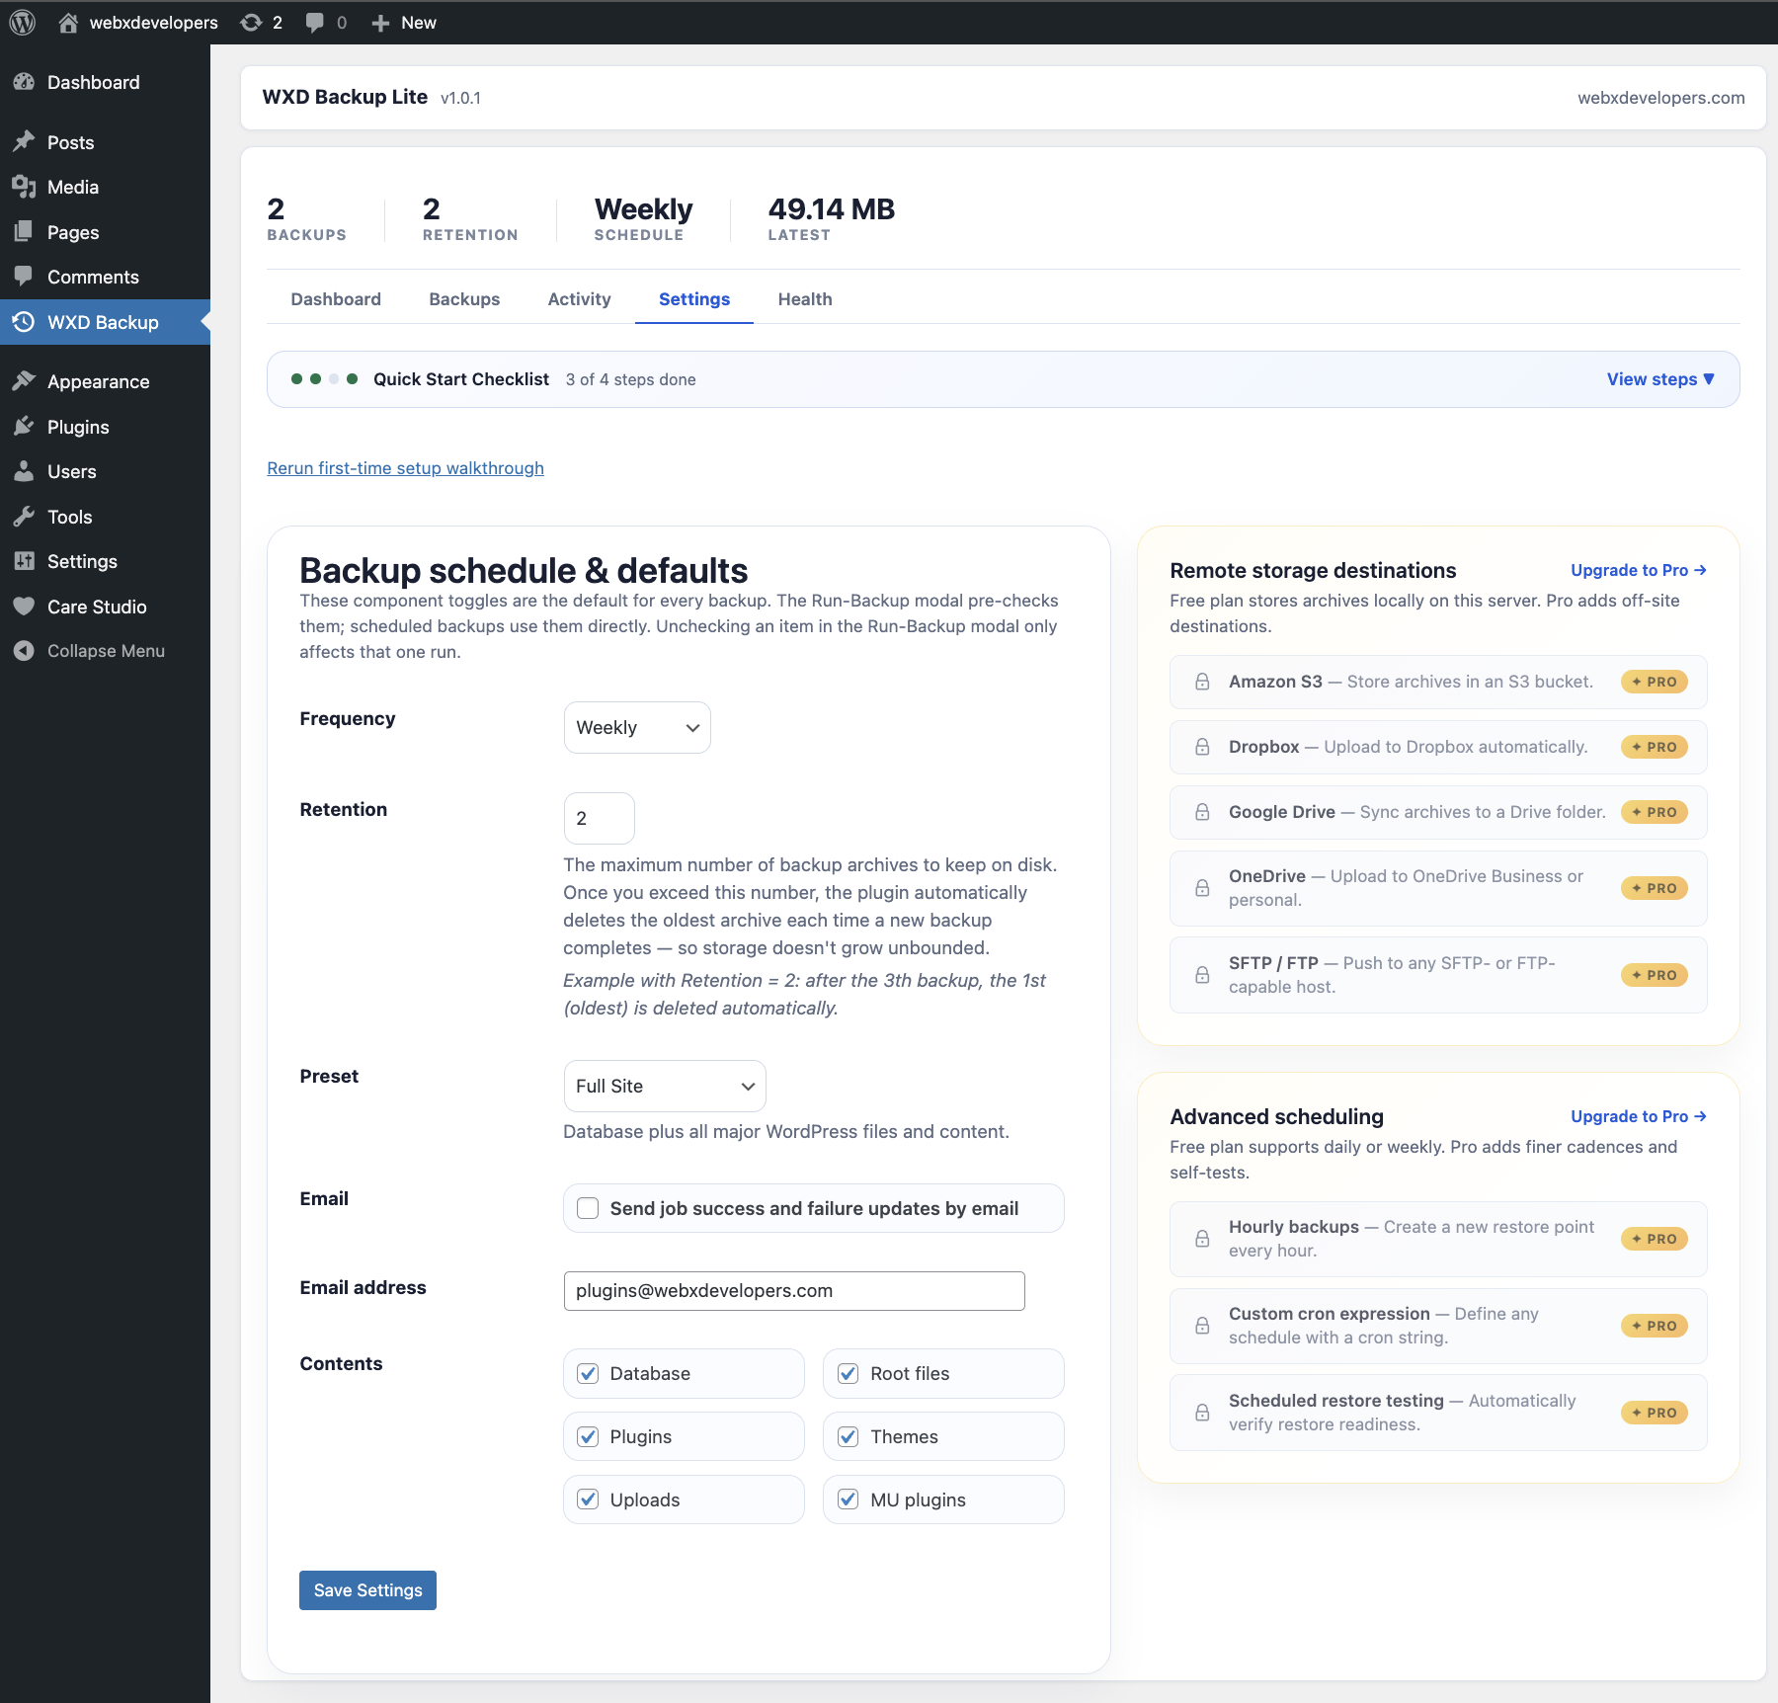Click the lock icon beside Dropbox
The image size is (1778, 1703).
click(1202, 747)
